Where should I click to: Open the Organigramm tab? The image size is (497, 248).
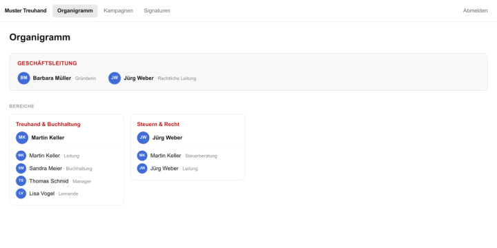click(75, 11)
